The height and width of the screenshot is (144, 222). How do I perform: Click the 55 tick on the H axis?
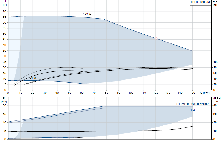(4, 28)
